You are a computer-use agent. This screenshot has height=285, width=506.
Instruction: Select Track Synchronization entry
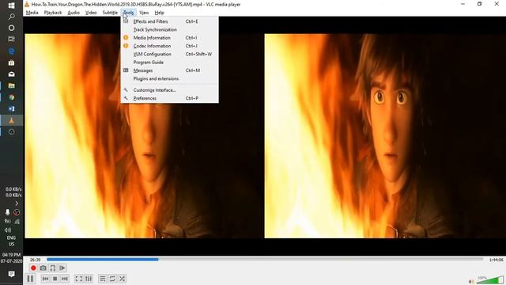[x=169, y=29]
